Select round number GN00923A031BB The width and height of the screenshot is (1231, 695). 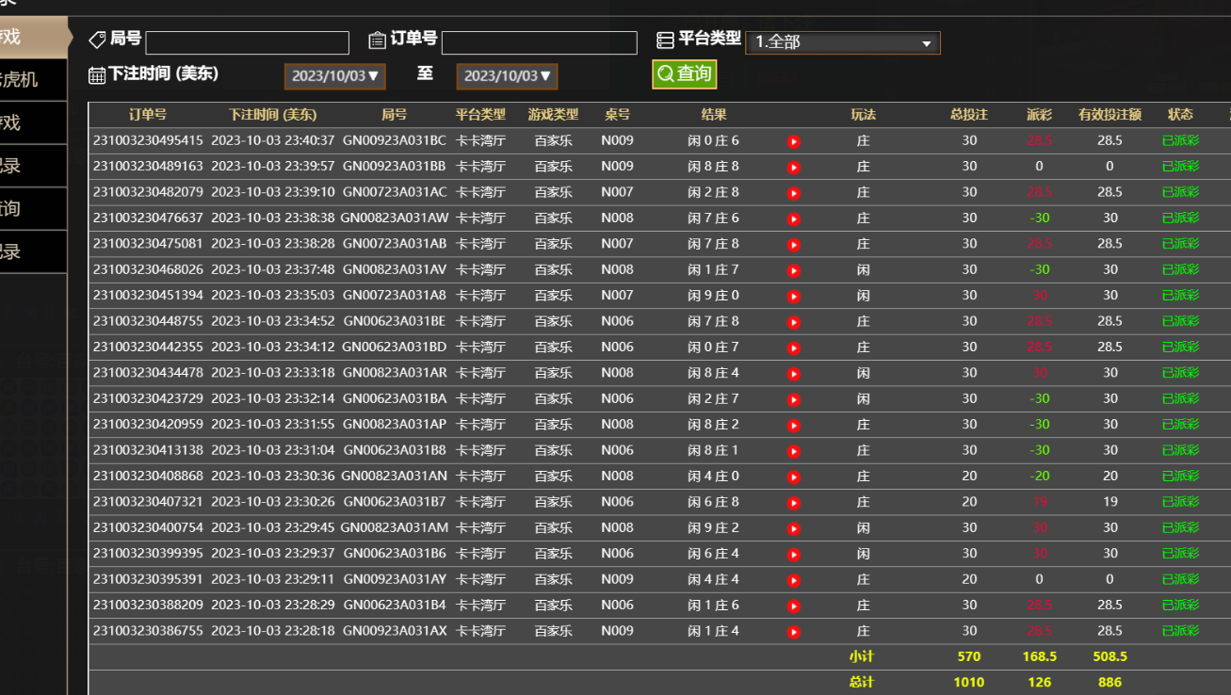coord(395,166)
